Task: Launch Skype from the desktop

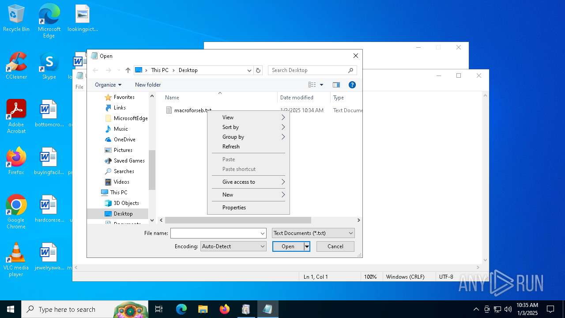Action: [x=49, y=66]
